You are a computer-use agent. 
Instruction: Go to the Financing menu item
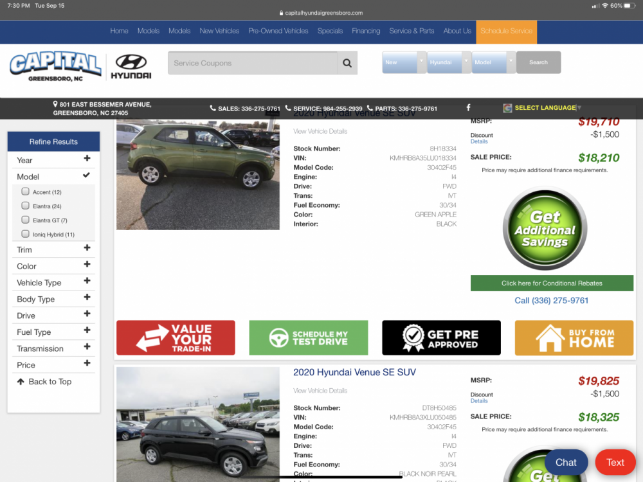366,31
